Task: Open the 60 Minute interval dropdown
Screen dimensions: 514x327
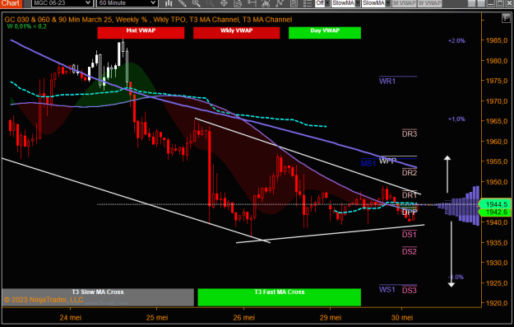Action: point(127,3)
